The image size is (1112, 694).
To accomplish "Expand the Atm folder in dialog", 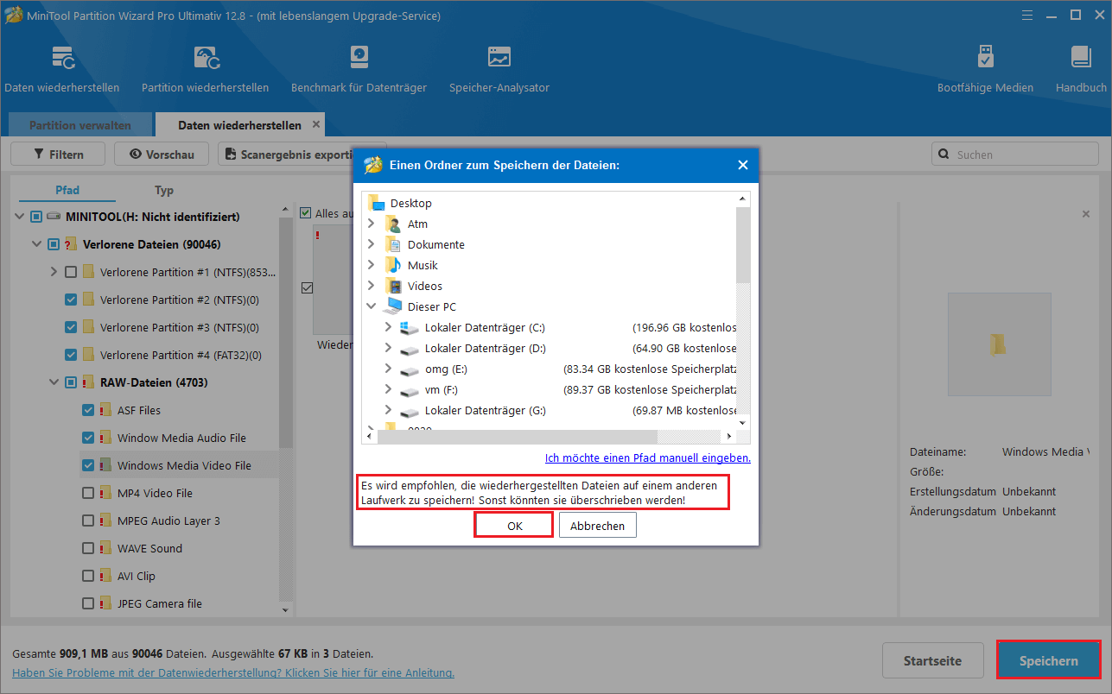I will point(372,224).
